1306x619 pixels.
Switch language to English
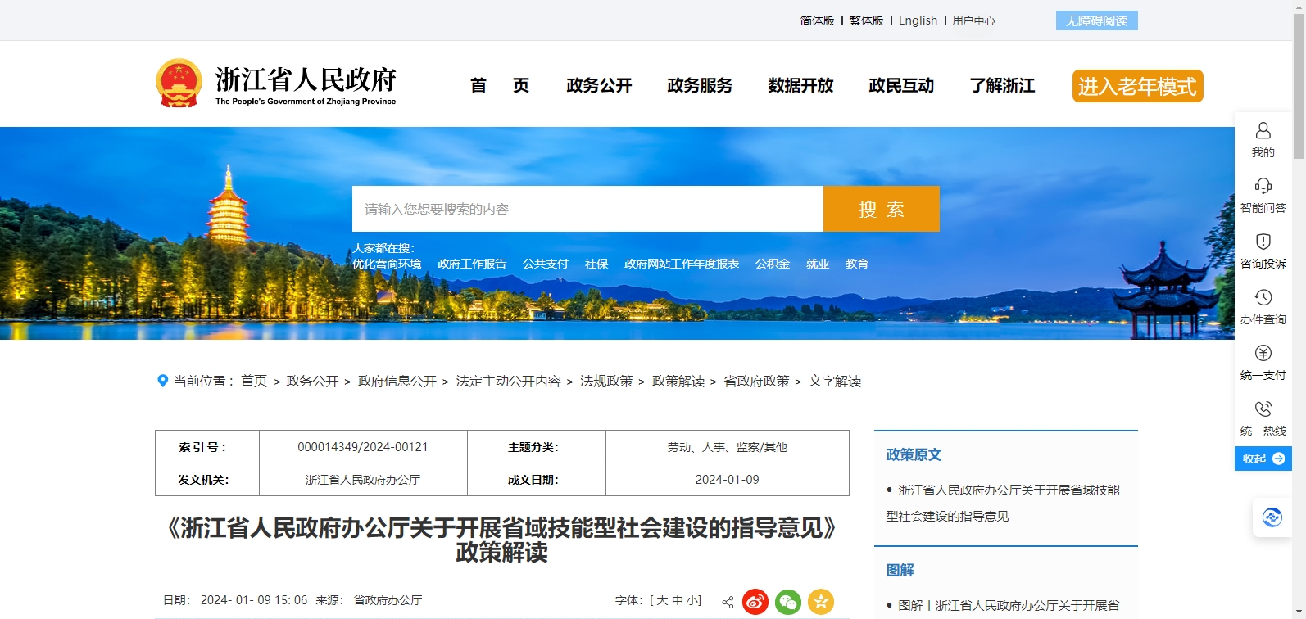(x=918, y=20)
